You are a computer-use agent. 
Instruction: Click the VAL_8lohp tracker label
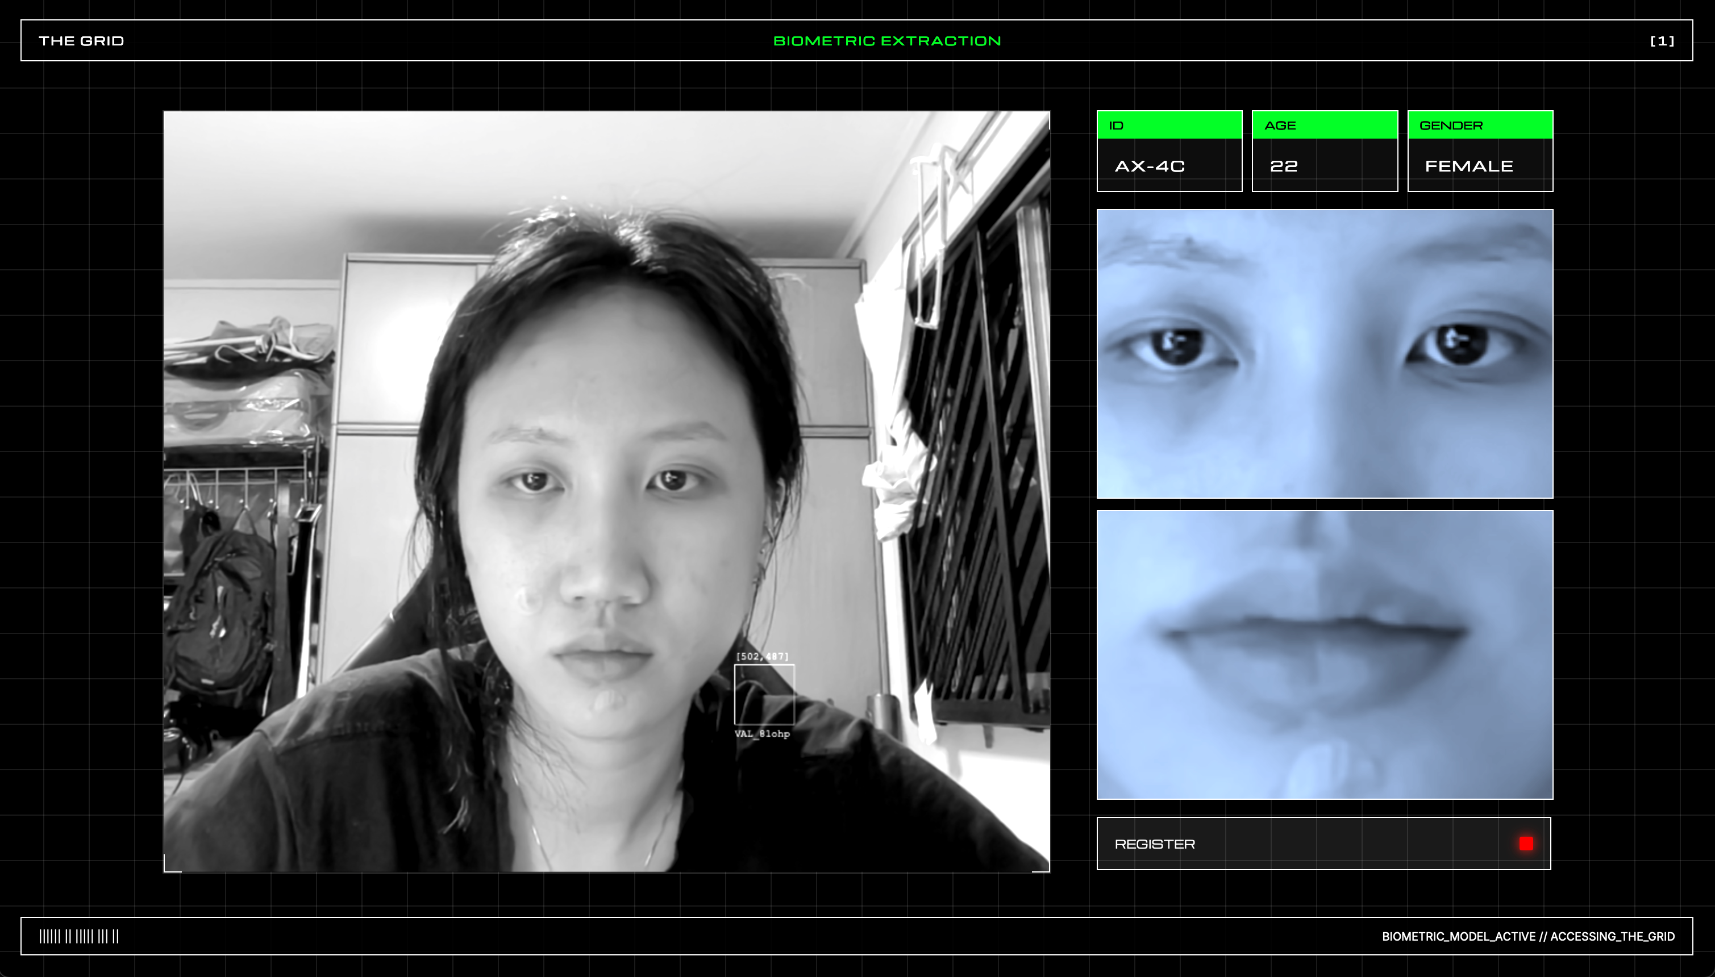coord(762,734)
